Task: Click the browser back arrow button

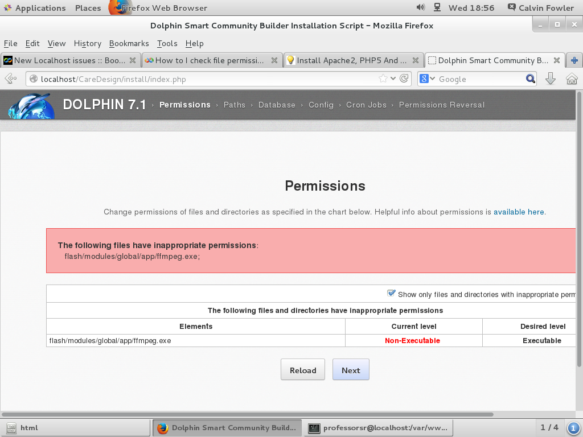Action: point(10,79)
